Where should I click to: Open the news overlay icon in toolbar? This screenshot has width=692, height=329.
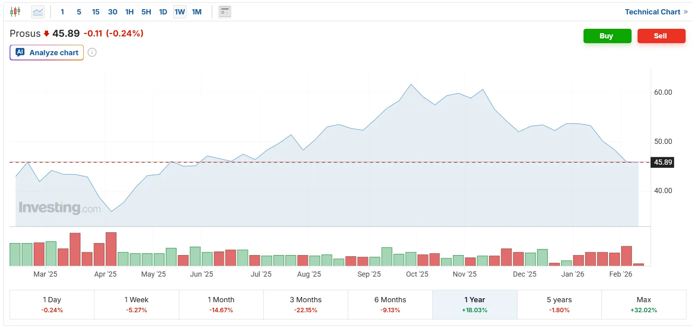(x=225, y=12)
